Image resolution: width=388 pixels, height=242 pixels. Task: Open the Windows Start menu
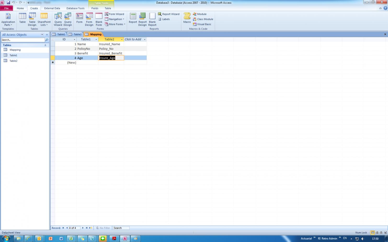click(x=6, y=238)
